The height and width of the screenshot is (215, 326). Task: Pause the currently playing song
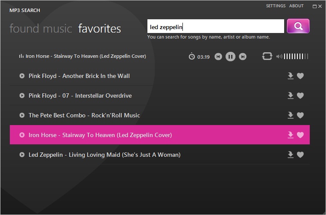230,57
